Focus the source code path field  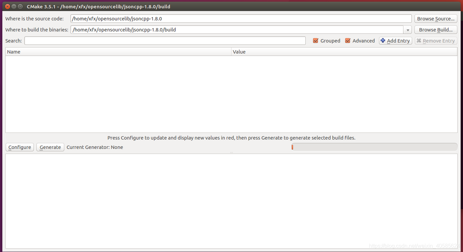pyautogui.click(x=241, y=19)
